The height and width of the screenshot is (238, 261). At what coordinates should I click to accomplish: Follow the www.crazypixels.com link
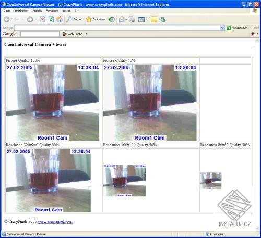pyautogui.click(x=55, y=222)
